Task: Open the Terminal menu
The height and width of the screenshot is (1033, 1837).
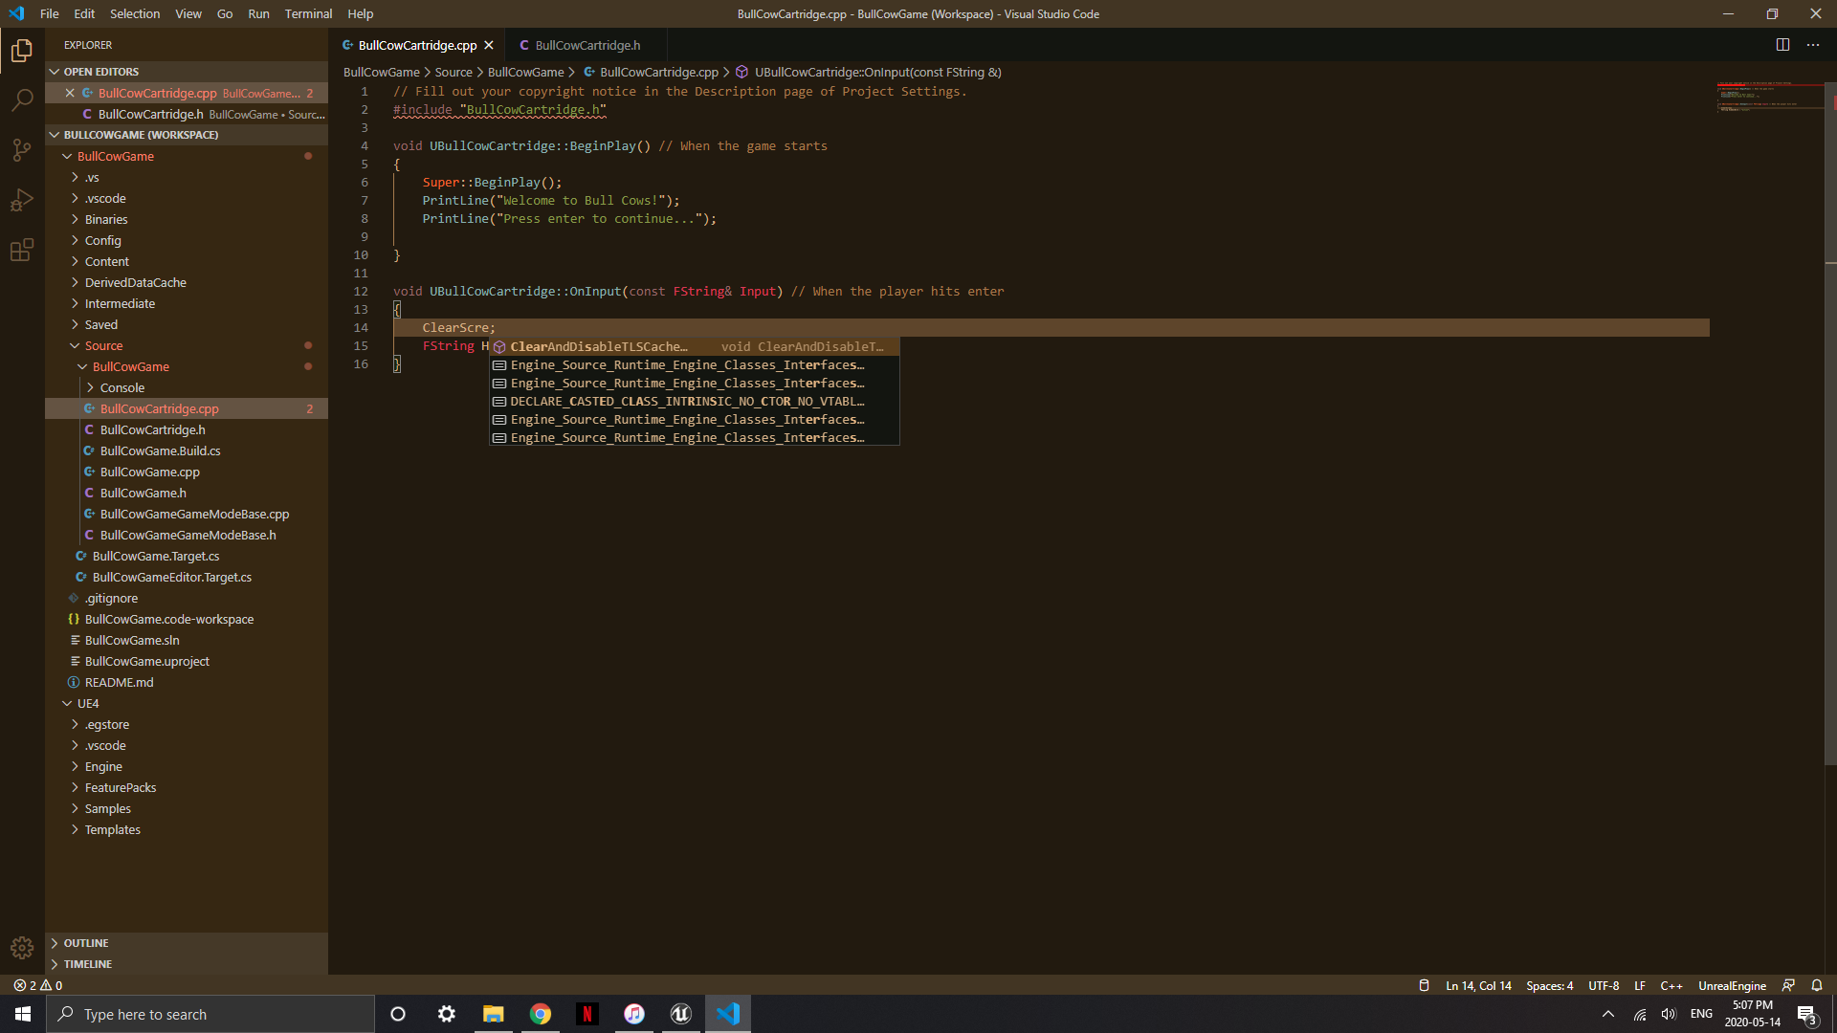Action: pos(307,13)
